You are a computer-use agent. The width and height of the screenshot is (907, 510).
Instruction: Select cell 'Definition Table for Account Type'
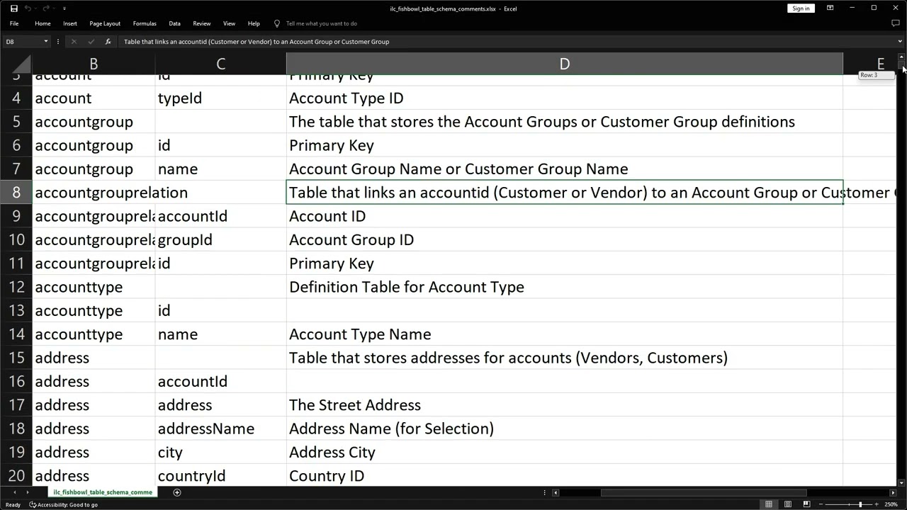pos(565,287)
